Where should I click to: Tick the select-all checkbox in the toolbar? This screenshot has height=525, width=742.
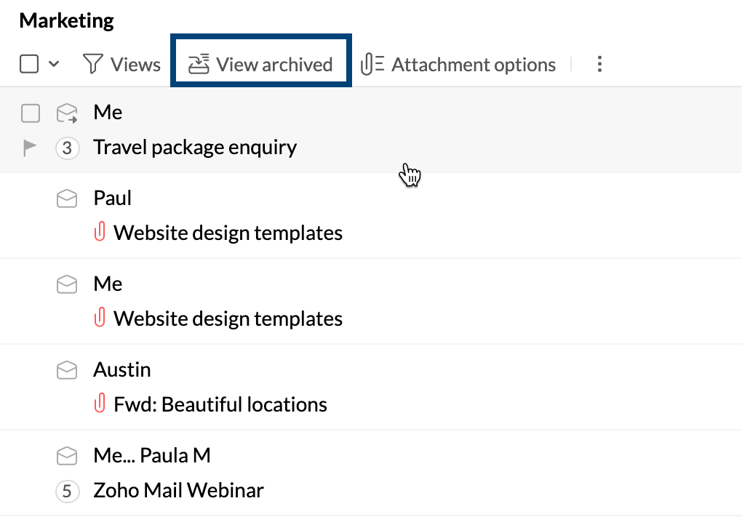click(29, 65)
